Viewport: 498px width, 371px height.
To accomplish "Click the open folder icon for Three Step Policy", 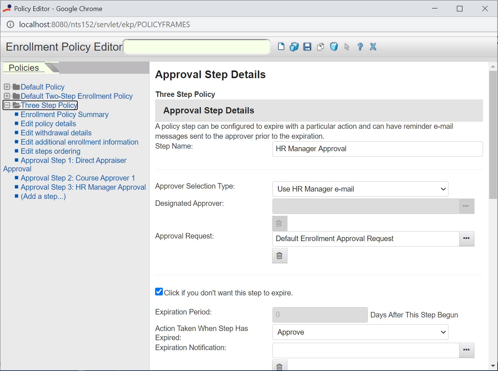I will pos(16,105).
